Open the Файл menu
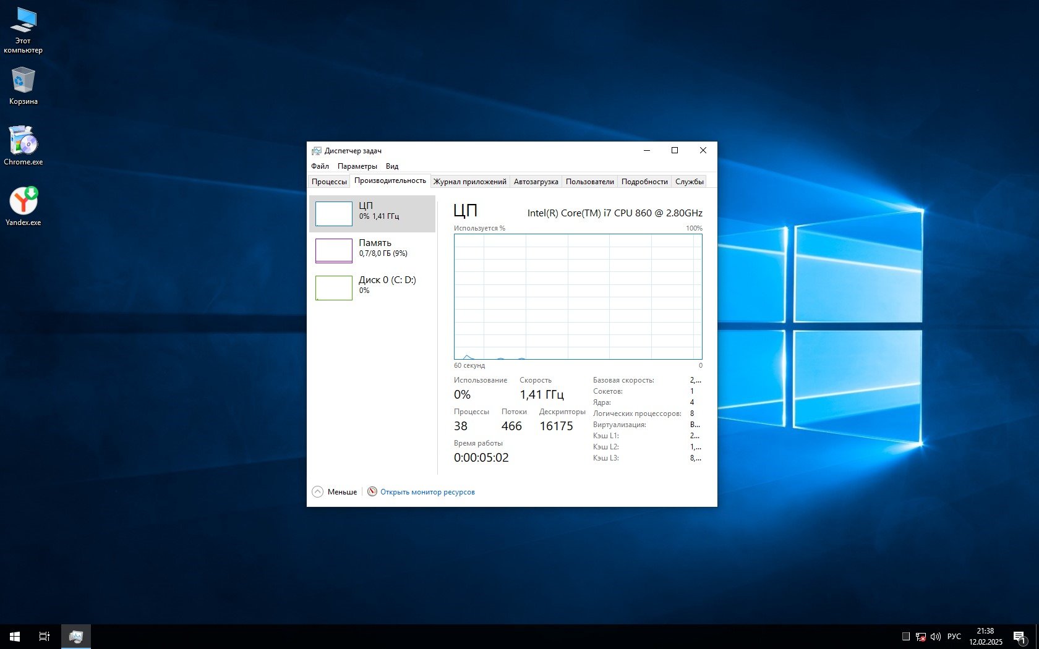This screenshot has width=1039, height=649. [x=320, y=166]
